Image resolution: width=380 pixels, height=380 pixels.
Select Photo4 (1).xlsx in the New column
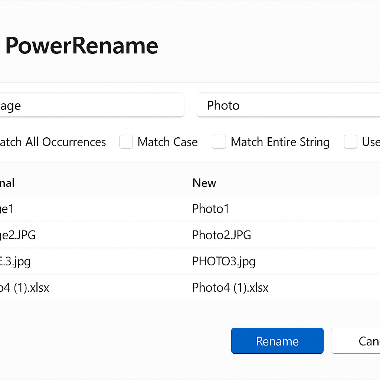230,288
